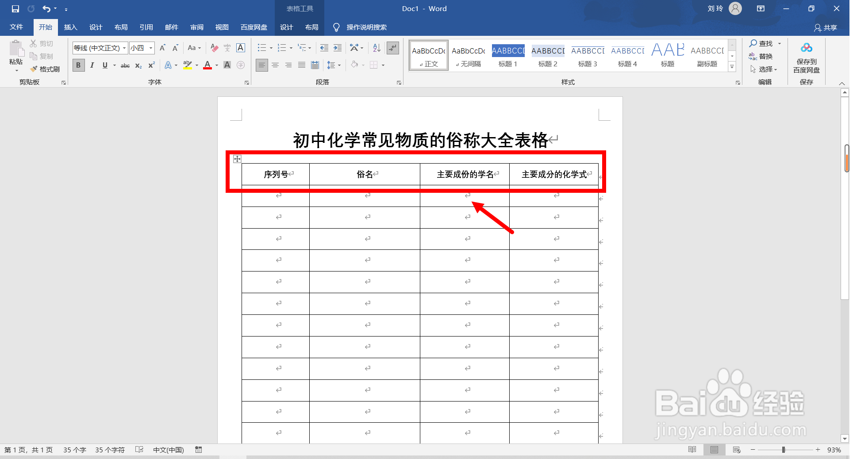Select the 标题 1 style in the gallery
Image resolution: width=853 pixels, height=459 pixels.
507,55
